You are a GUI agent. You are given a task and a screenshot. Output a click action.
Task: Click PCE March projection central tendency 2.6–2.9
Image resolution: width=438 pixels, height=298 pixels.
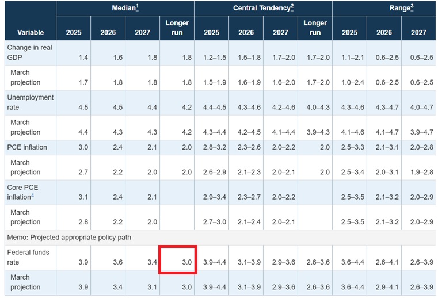tap(215, 172)
